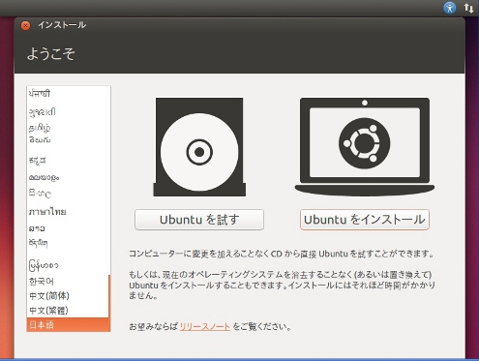The height and width of the screenshot is (361, 479).
Task: Select ಕನ್ನಡ in the language list
Action: pyautogui.click(x=68, y=161)
